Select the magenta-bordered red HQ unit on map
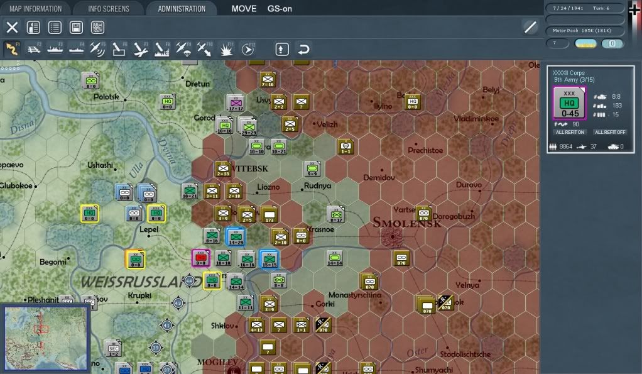642x374 pixels. coord(200,258)
